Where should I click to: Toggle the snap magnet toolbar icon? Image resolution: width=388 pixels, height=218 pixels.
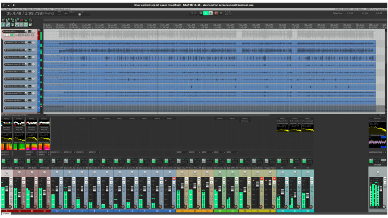coord(26,24)
